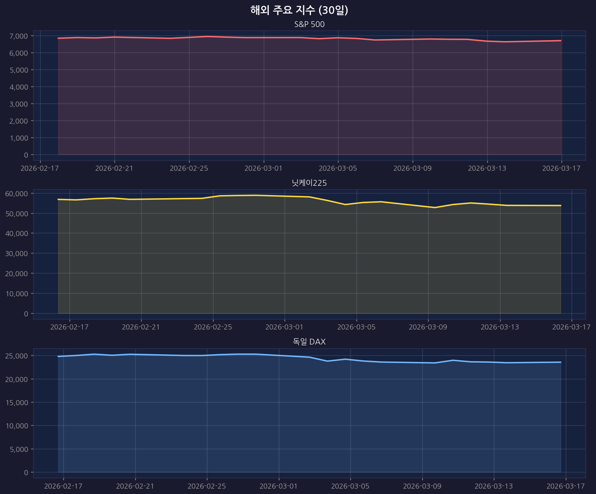
Task: Click the chart title 해외 주요 지수 (30일)
Action: [x=299, y=10]
